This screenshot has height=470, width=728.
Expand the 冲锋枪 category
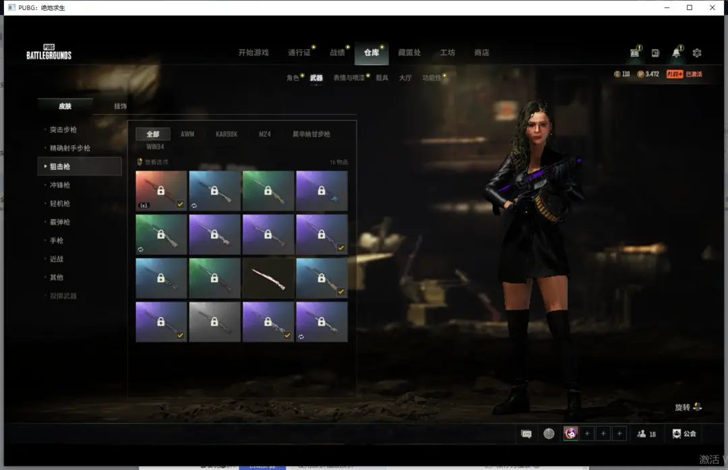[60, 185]
